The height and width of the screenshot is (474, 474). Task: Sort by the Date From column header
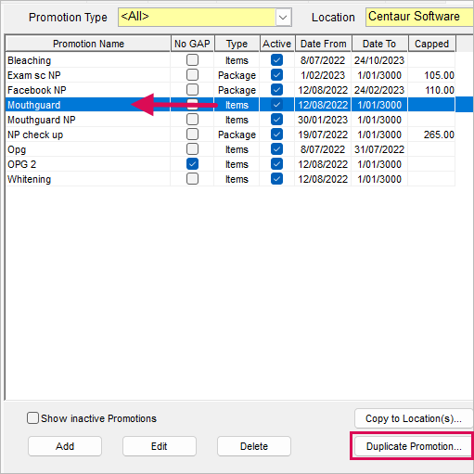click(x=324, y=44)
